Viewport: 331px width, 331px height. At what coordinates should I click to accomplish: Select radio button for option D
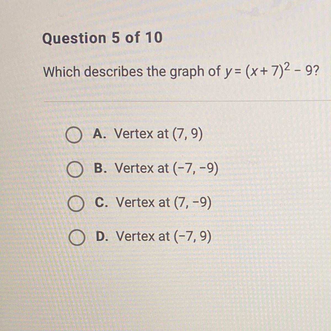click(77, 238)
